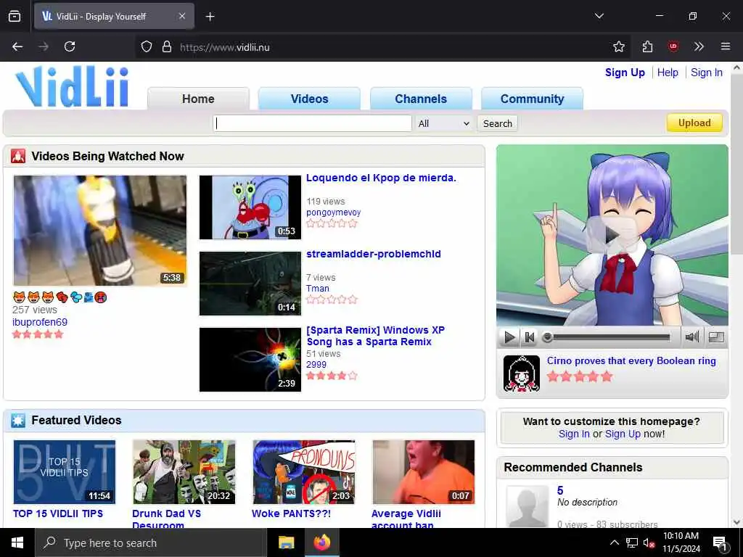Open the Woke PANTS??! video title
743x557 pixels.
(292, 513)
